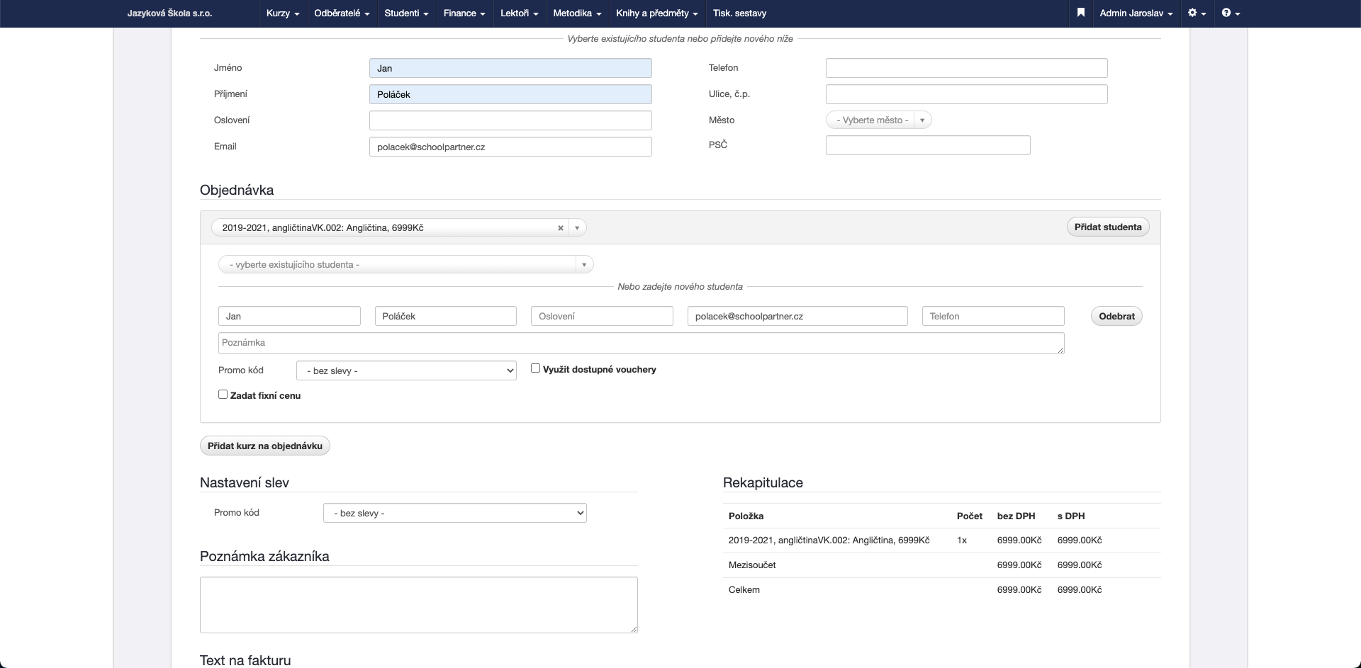Go to Tisk. sestavy
Viewport: 1361px width, 668px height.
(739, 13)
